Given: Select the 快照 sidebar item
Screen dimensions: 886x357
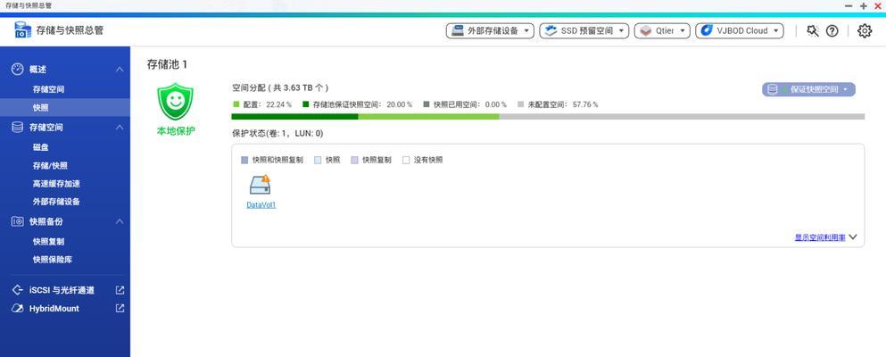Looking at the screenshot, I should 65,107.
